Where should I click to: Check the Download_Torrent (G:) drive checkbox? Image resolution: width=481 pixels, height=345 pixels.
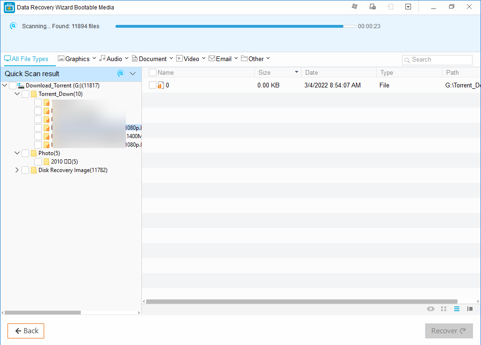[13, 86]
